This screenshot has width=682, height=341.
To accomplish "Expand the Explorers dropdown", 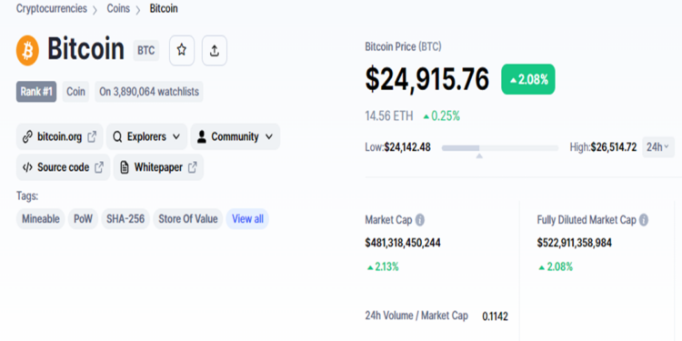I will tap(146, 136).
